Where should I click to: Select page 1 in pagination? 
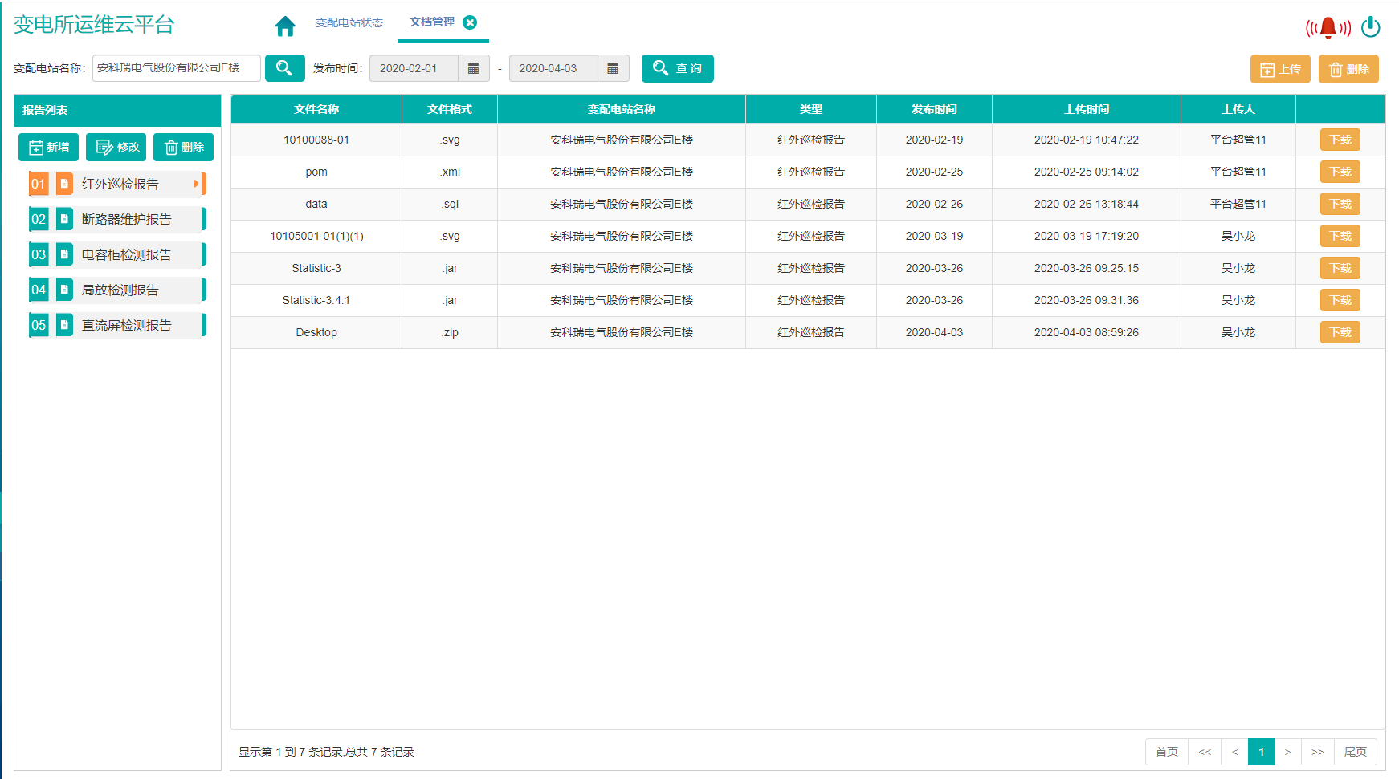coord(1262,752)
